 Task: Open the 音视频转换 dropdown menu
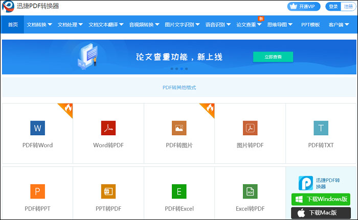(144, 25)
